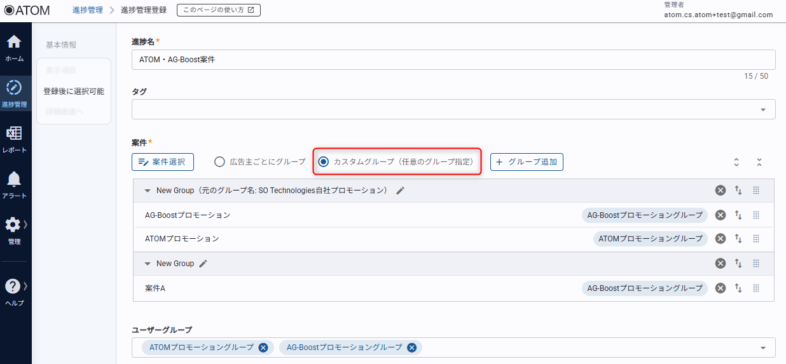The image size is (786, 364).
Task: Select 広告主ごとにグループ radio button
Action: point(219,162)
